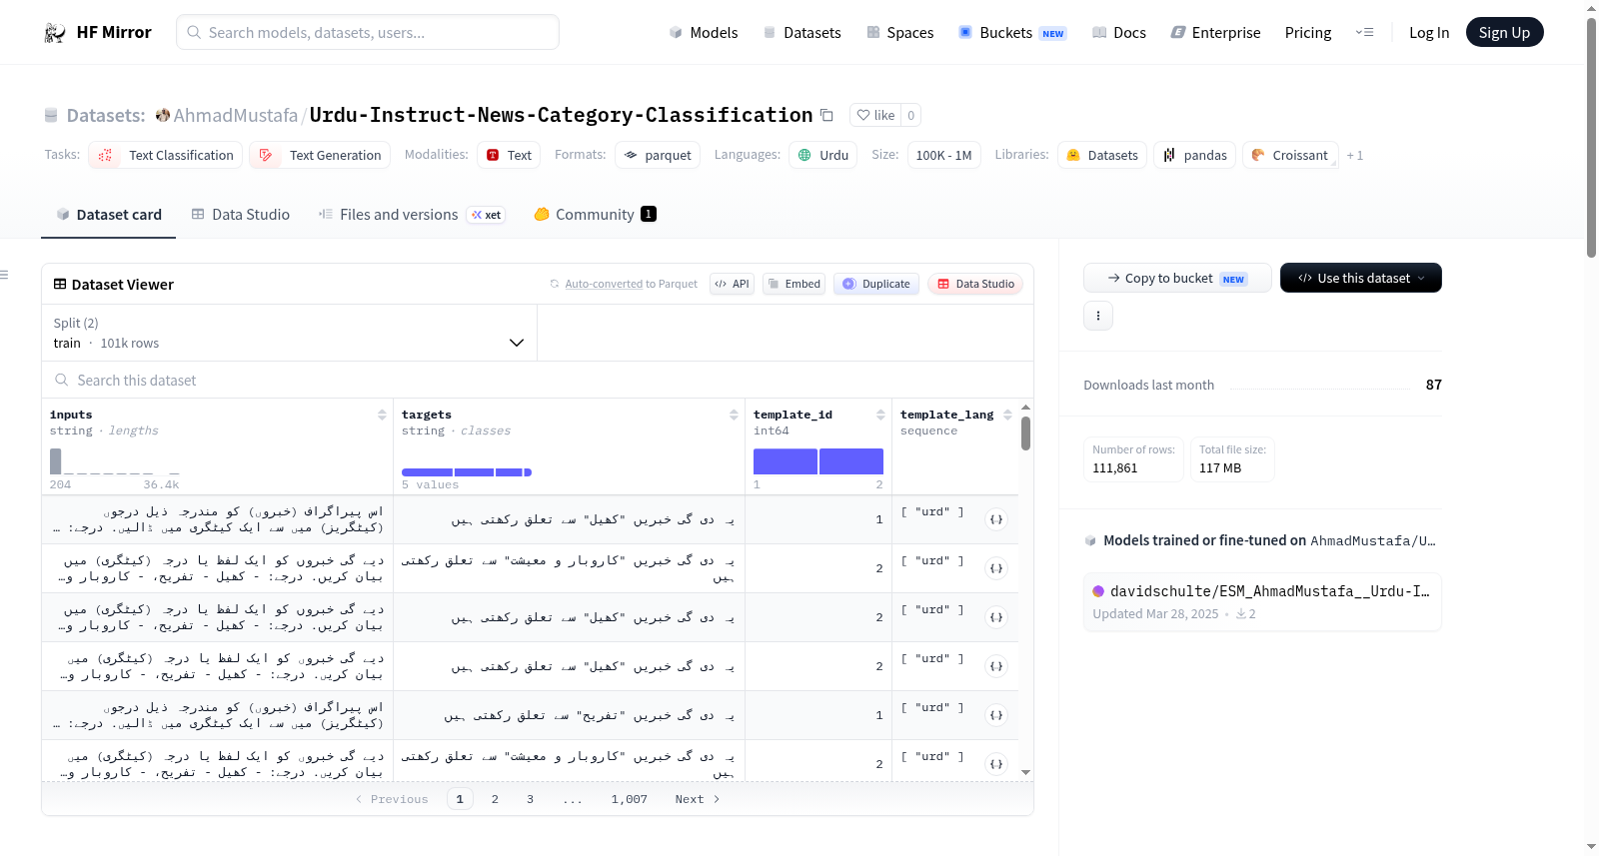The image size is (1599, 856).
Task: Open the Use this dataset dropdown
Action: (1361, 278)
